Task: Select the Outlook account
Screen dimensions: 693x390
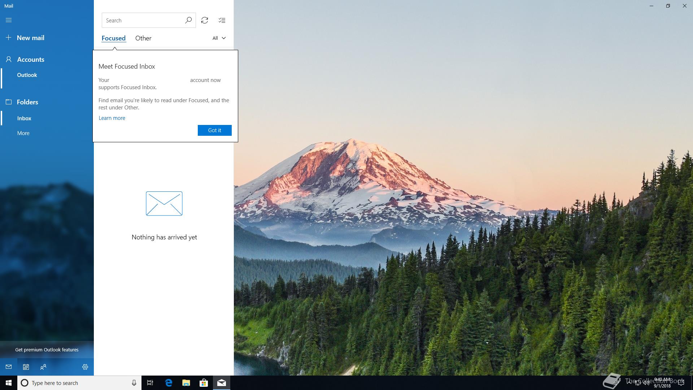Action: [27, 75]
